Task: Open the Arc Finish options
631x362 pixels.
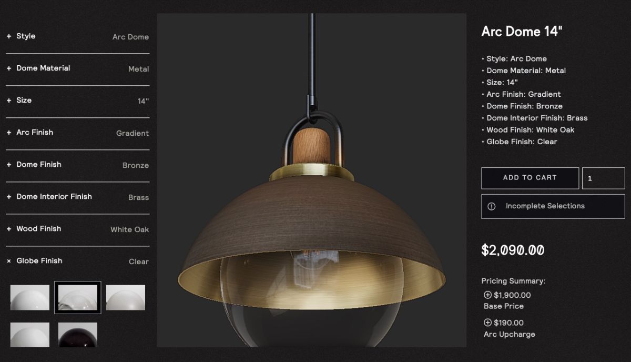Action: [x=77, y=133]
